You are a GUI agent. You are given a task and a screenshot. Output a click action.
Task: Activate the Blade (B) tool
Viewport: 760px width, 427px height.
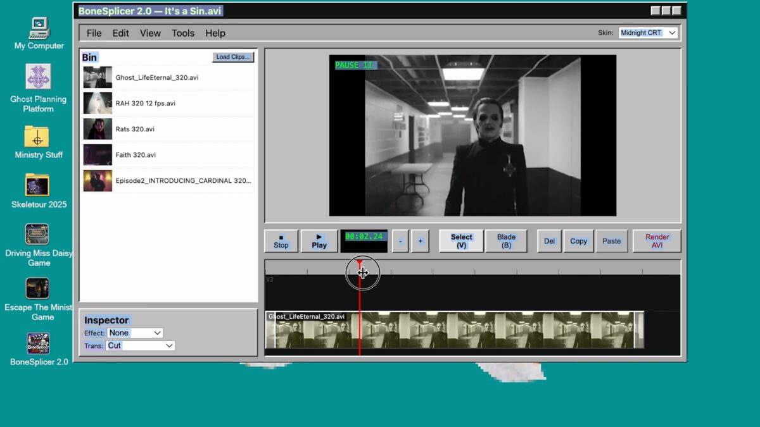point(506,241)
